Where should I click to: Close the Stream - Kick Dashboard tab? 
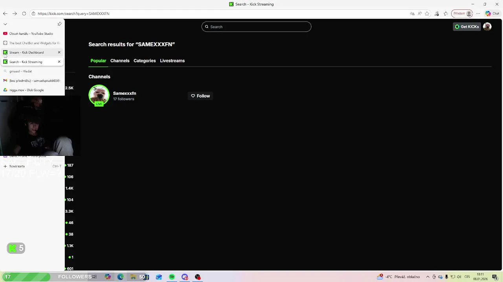59,52
